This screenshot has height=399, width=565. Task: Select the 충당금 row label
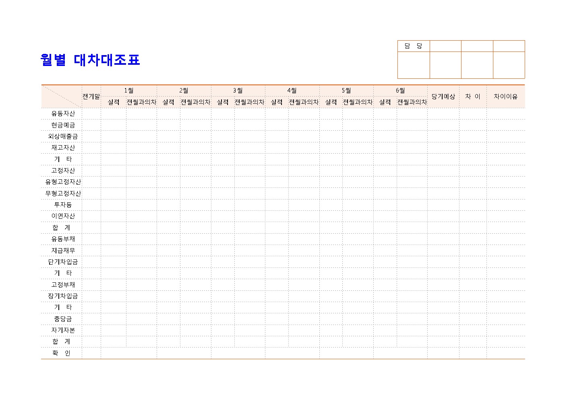coord(63,319)
